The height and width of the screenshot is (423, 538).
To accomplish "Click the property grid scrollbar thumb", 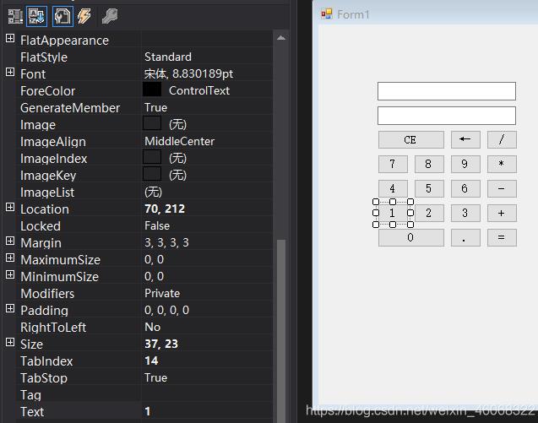I will pyautogui.click(x=281, y=331).
